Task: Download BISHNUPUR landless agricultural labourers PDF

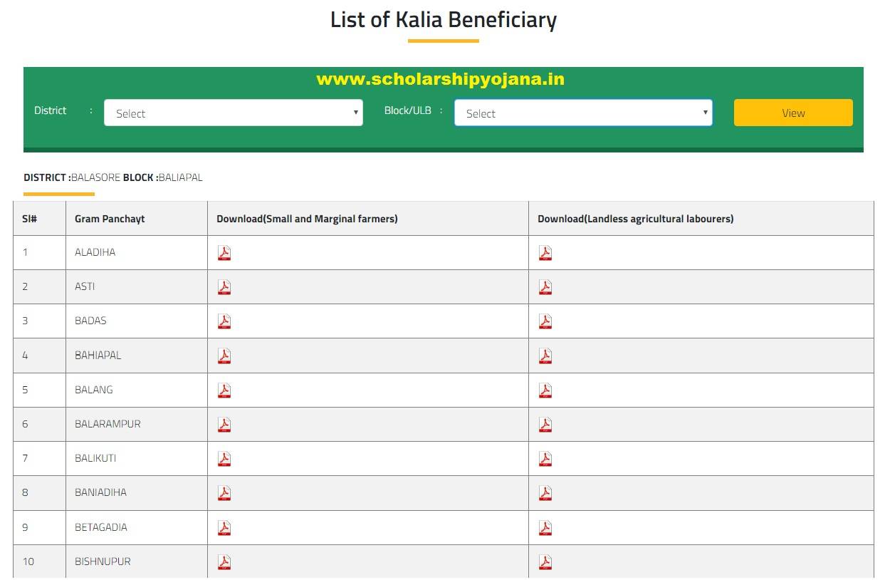Action: pyautogui.click(x=545, y=562)
